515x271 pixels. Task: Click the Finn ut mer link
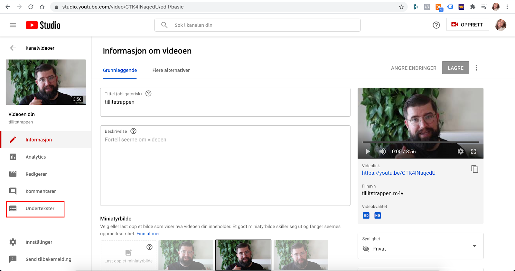tap(148, 234)
